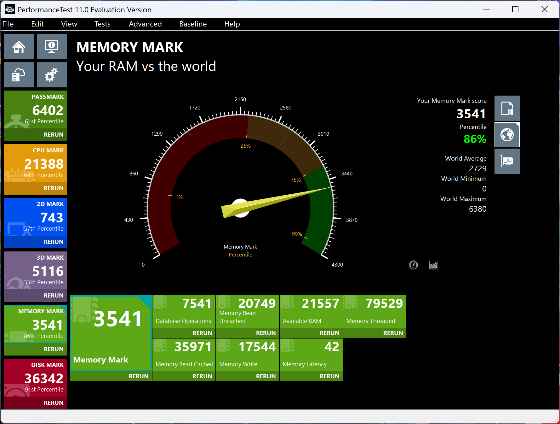Click the Database Operations 7541 result
This screenshot has height=424, width=560.
(184, 311)
